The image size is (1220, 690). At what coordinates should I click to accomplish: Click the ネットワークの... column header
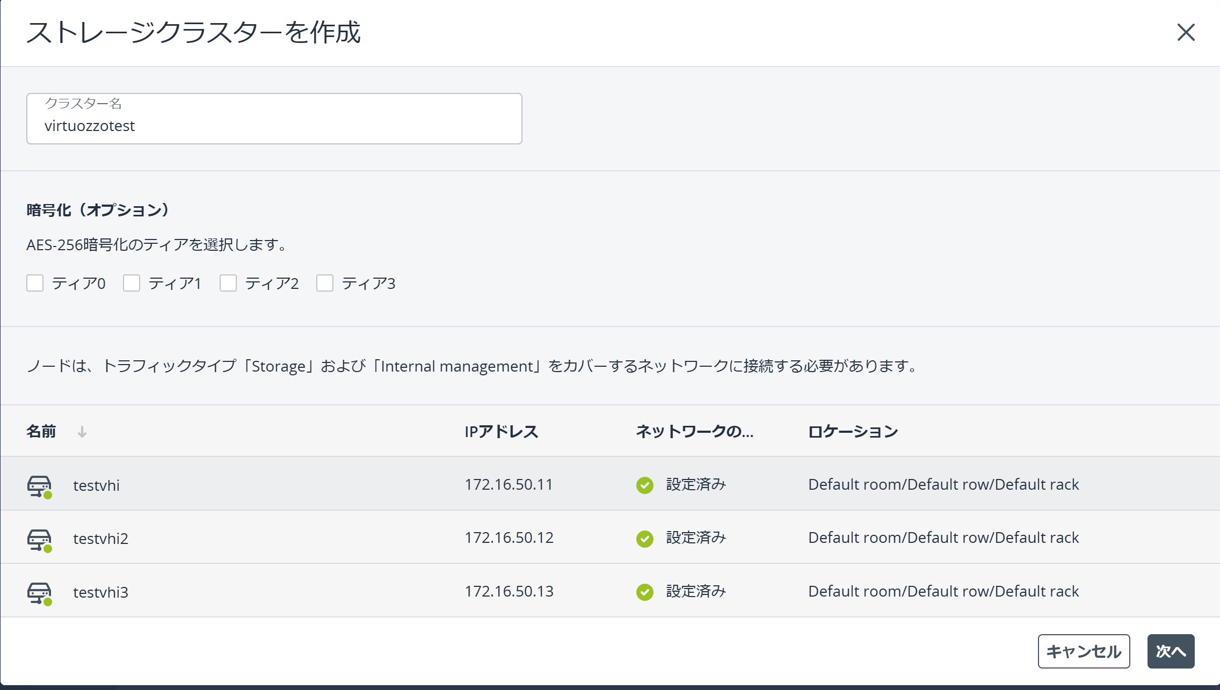pyautogui.click(x=694, y=432)
